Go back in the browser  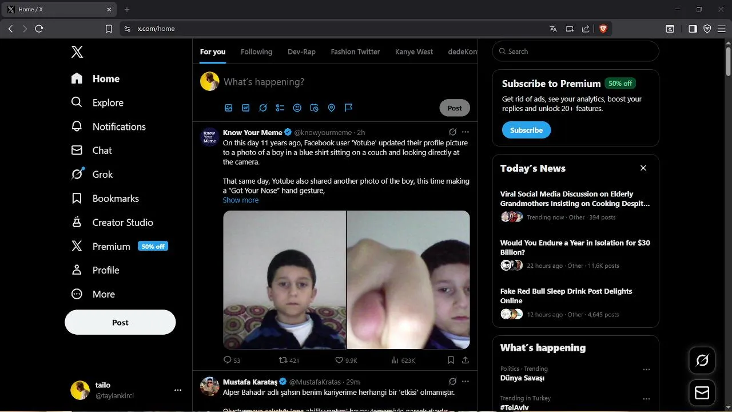tap(10, 29)
